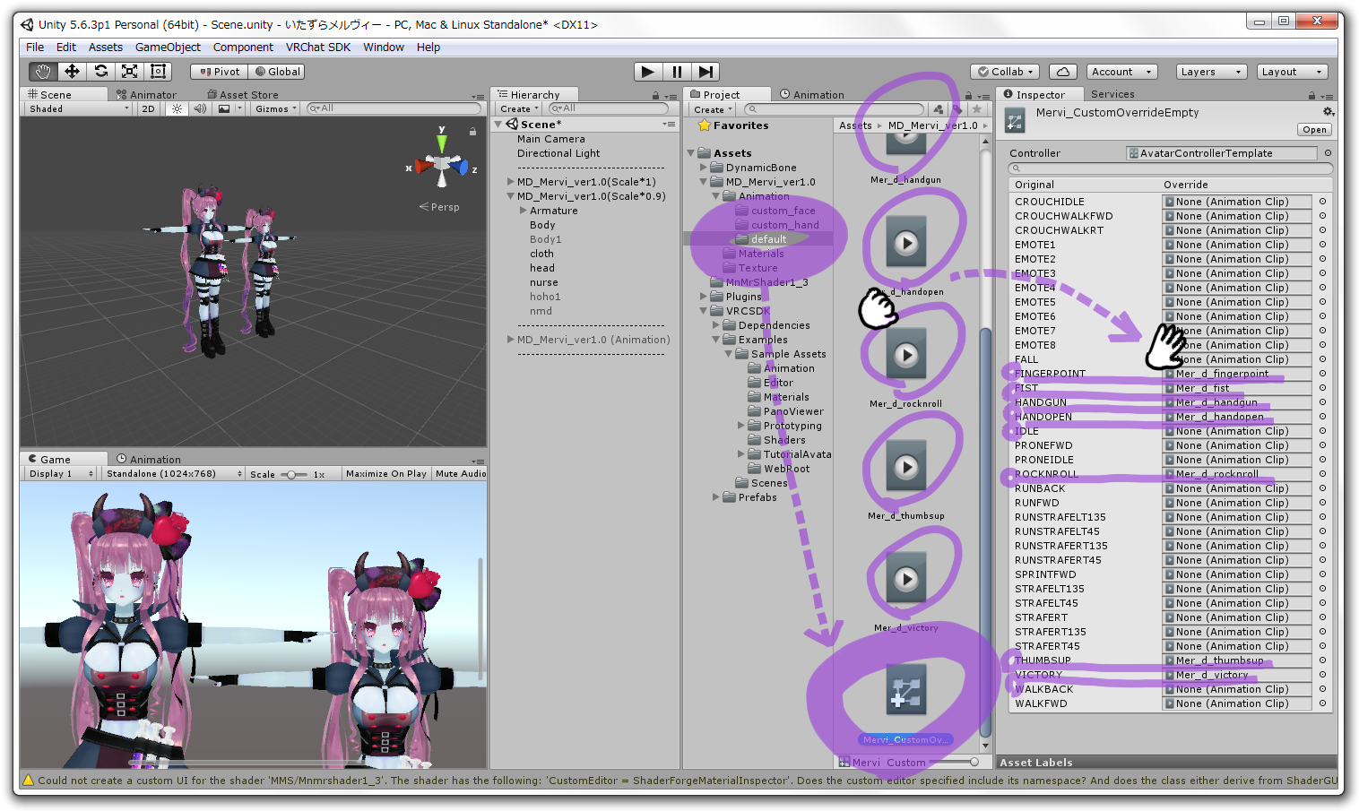Select the Rect transform tool

(158, 72)
